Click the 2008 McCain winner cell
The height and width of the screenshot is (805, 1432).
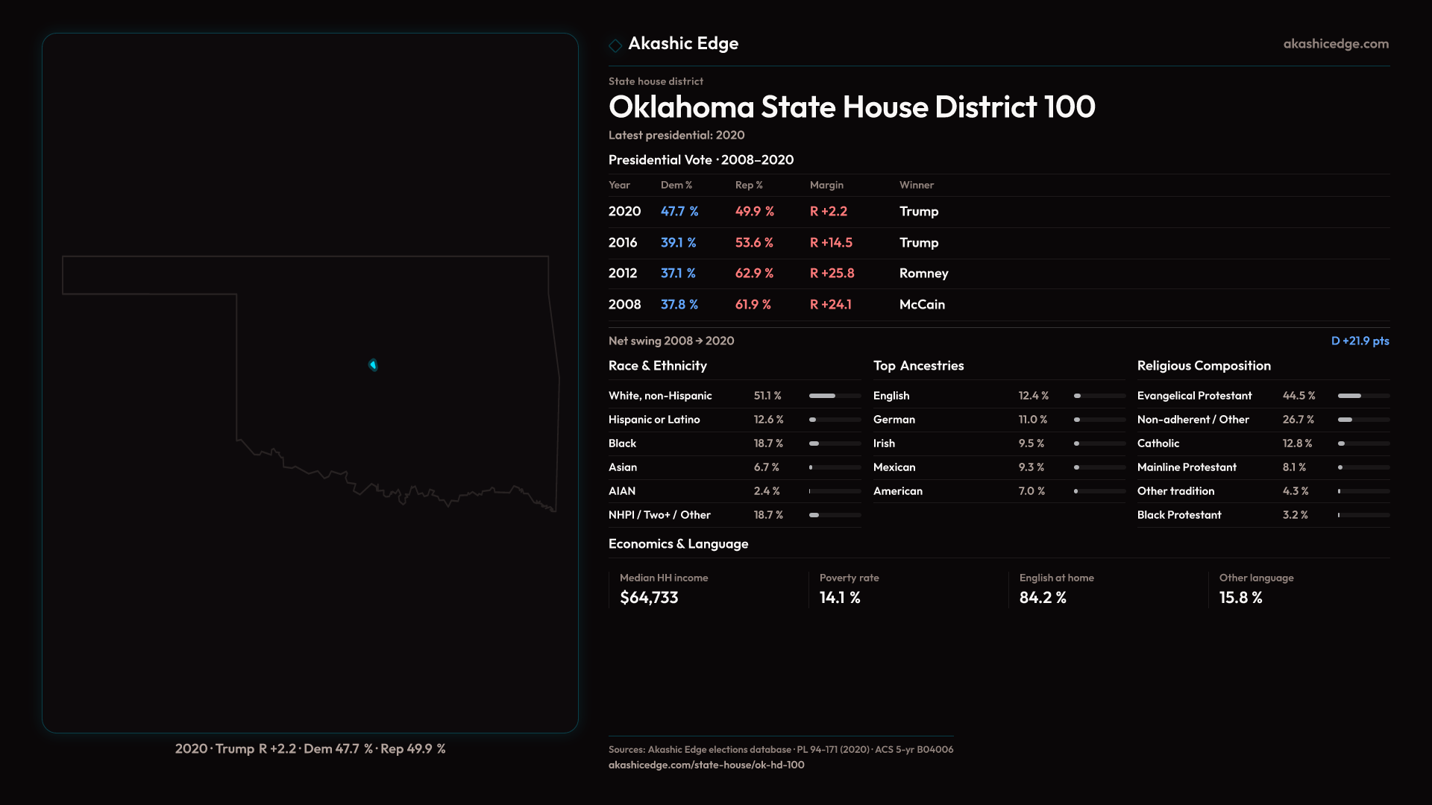click(x=922, y=305)
